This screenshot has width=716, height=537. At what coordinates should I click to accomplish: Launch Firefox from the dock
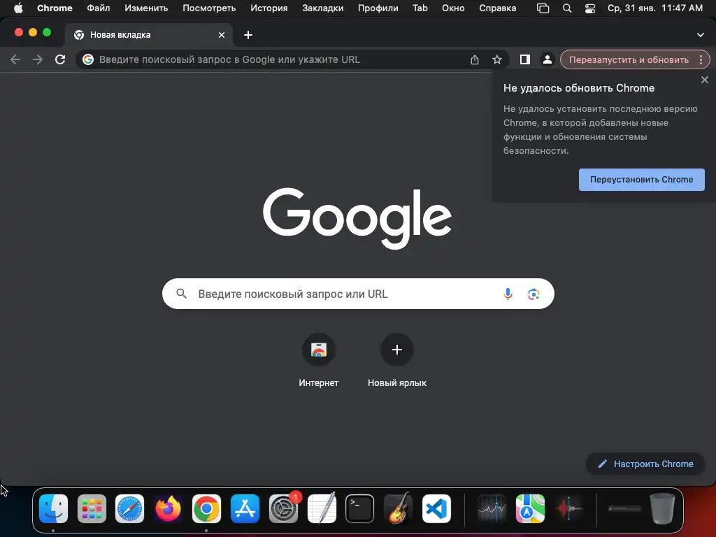coord(168,509)
